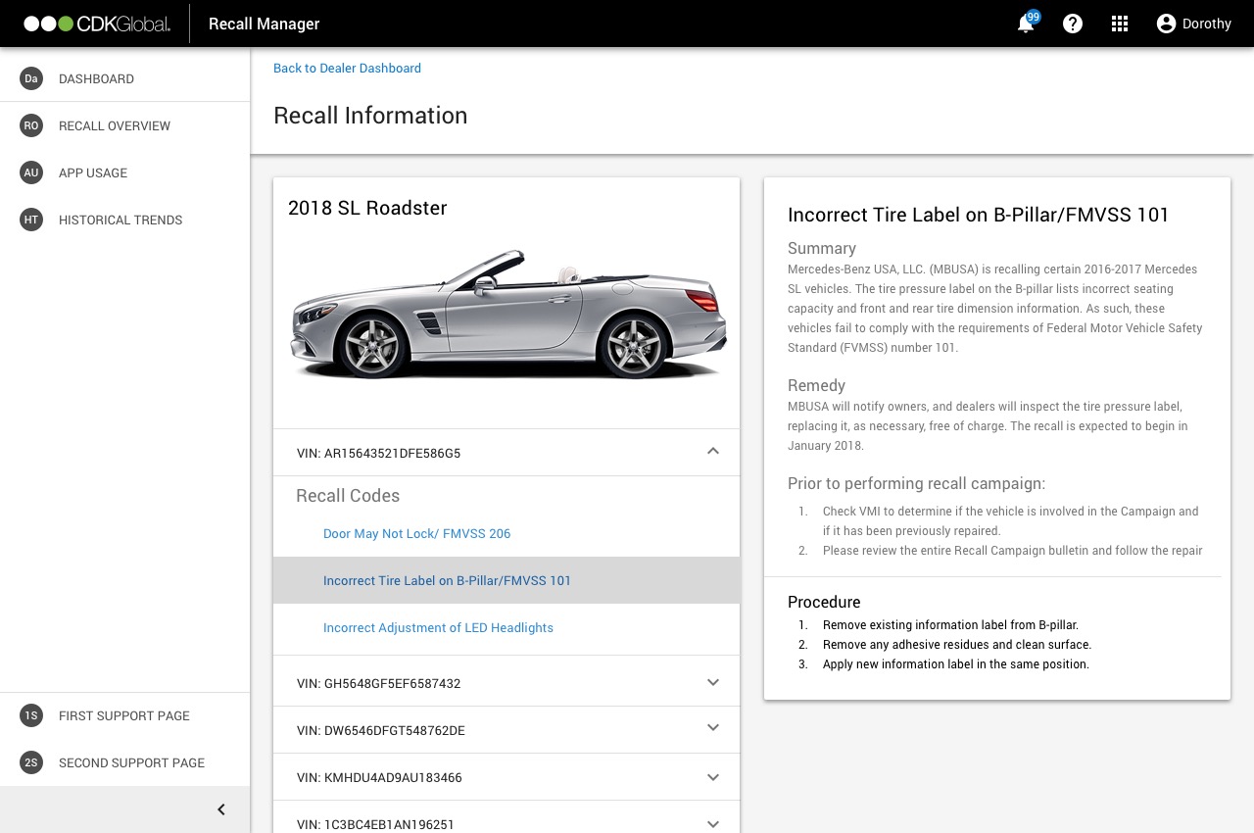Click the Dorothy user account avatar icon
Screen dimensions: 1254x833
(x=1166, y=24)
